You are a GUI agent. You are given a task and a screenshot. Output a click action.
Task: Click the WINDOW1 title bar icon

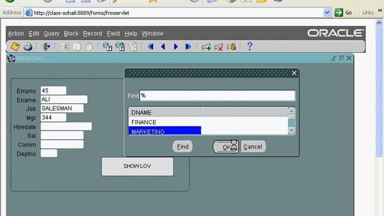11,58
